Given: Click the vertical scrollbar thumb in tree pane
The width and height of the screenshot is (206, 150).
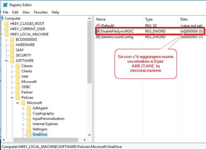Looking at the screenshot, I should tap(89, 52).
